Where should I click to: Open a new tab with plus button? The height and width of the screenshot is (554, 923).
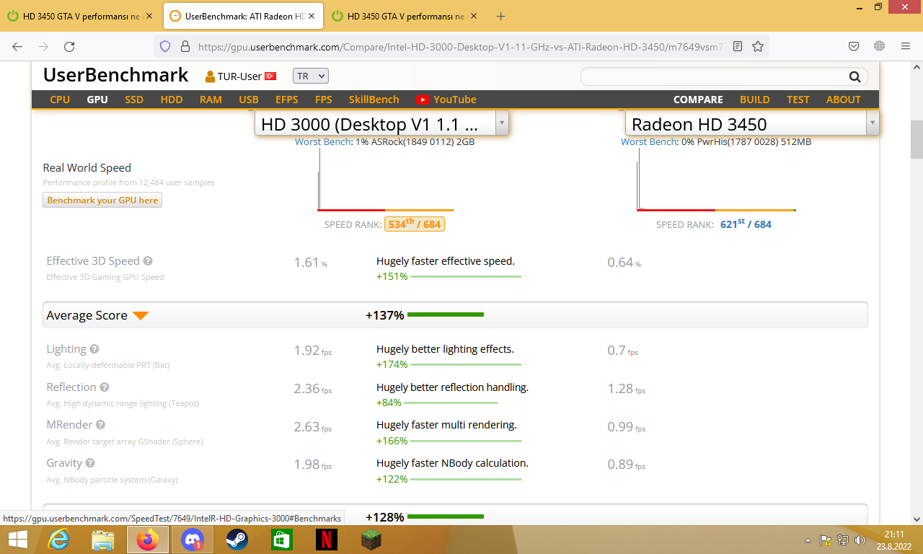tap(501, 16)
